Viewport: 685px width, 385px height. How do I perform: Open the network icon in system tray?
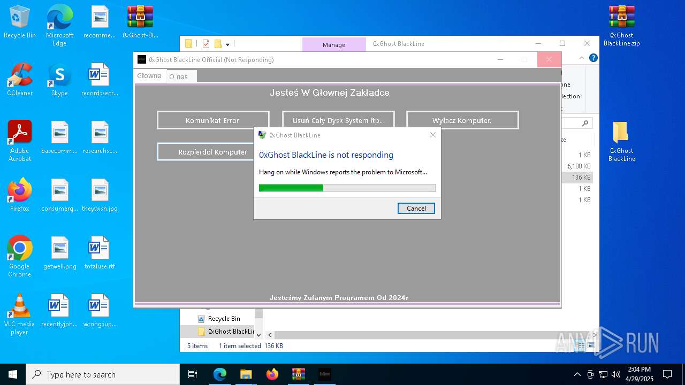(x=603, y=374)
